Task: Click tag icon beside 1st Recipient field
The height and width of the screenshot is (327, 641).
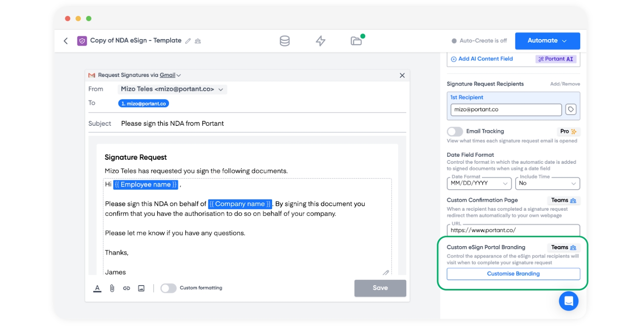Action: 570,109
